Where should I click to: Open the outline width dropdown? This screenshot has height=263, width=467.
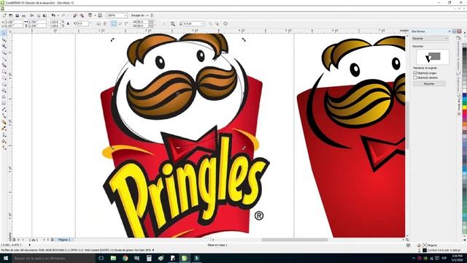pyautogui.click(x=202, y=23)
